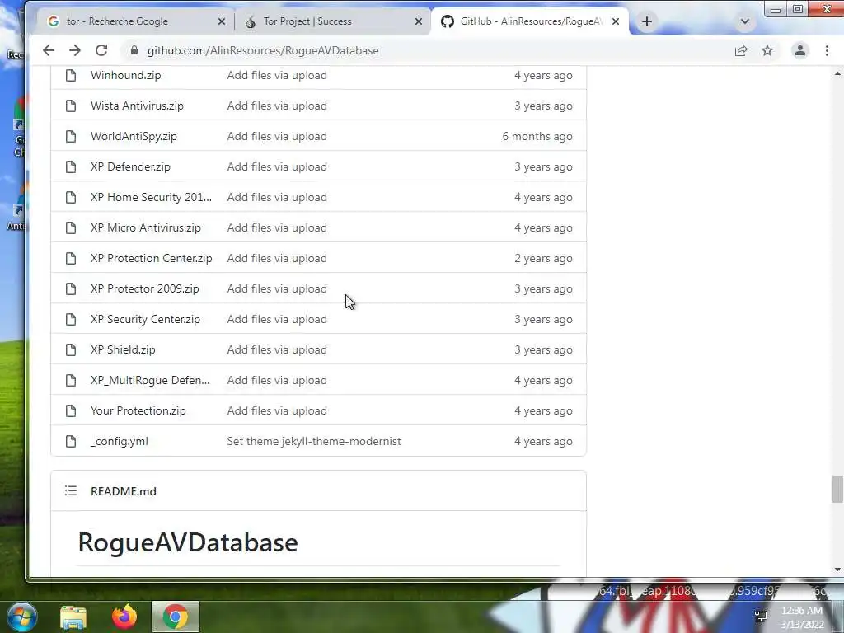Open Winhound.zip file link

[x=125, y=75]
